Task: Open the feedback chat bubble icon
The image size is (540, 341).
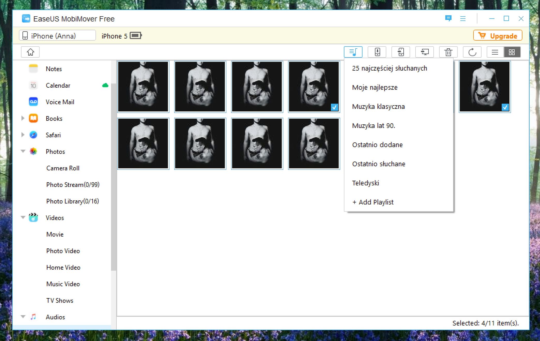Action: (x=448, y=18)
